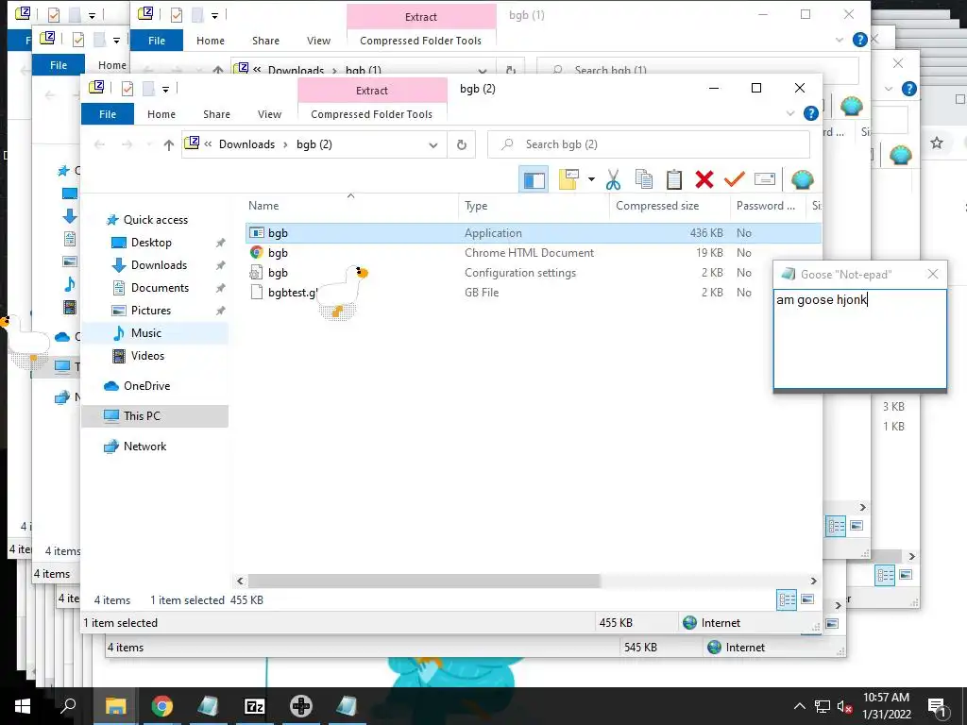Click Properties in bgb (2) quick access toolbar
The width and height of the screenshot is (967, 725).
point(127,89)
